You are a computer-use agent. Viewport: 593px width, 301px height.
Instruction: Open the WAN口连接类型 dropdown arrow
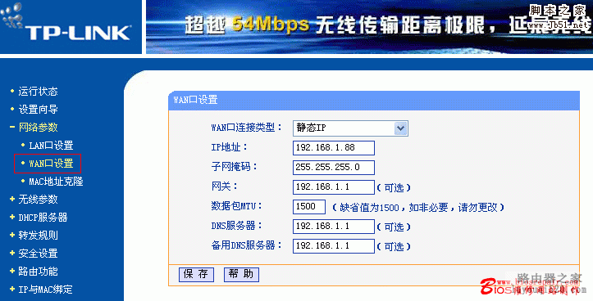click(x=400, y=128)
